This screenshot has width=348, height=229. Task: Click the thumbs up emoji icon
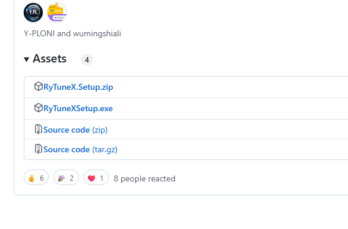point(31,178)
